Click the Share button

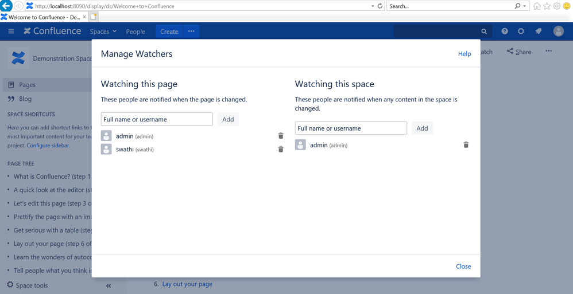[519, 52]
